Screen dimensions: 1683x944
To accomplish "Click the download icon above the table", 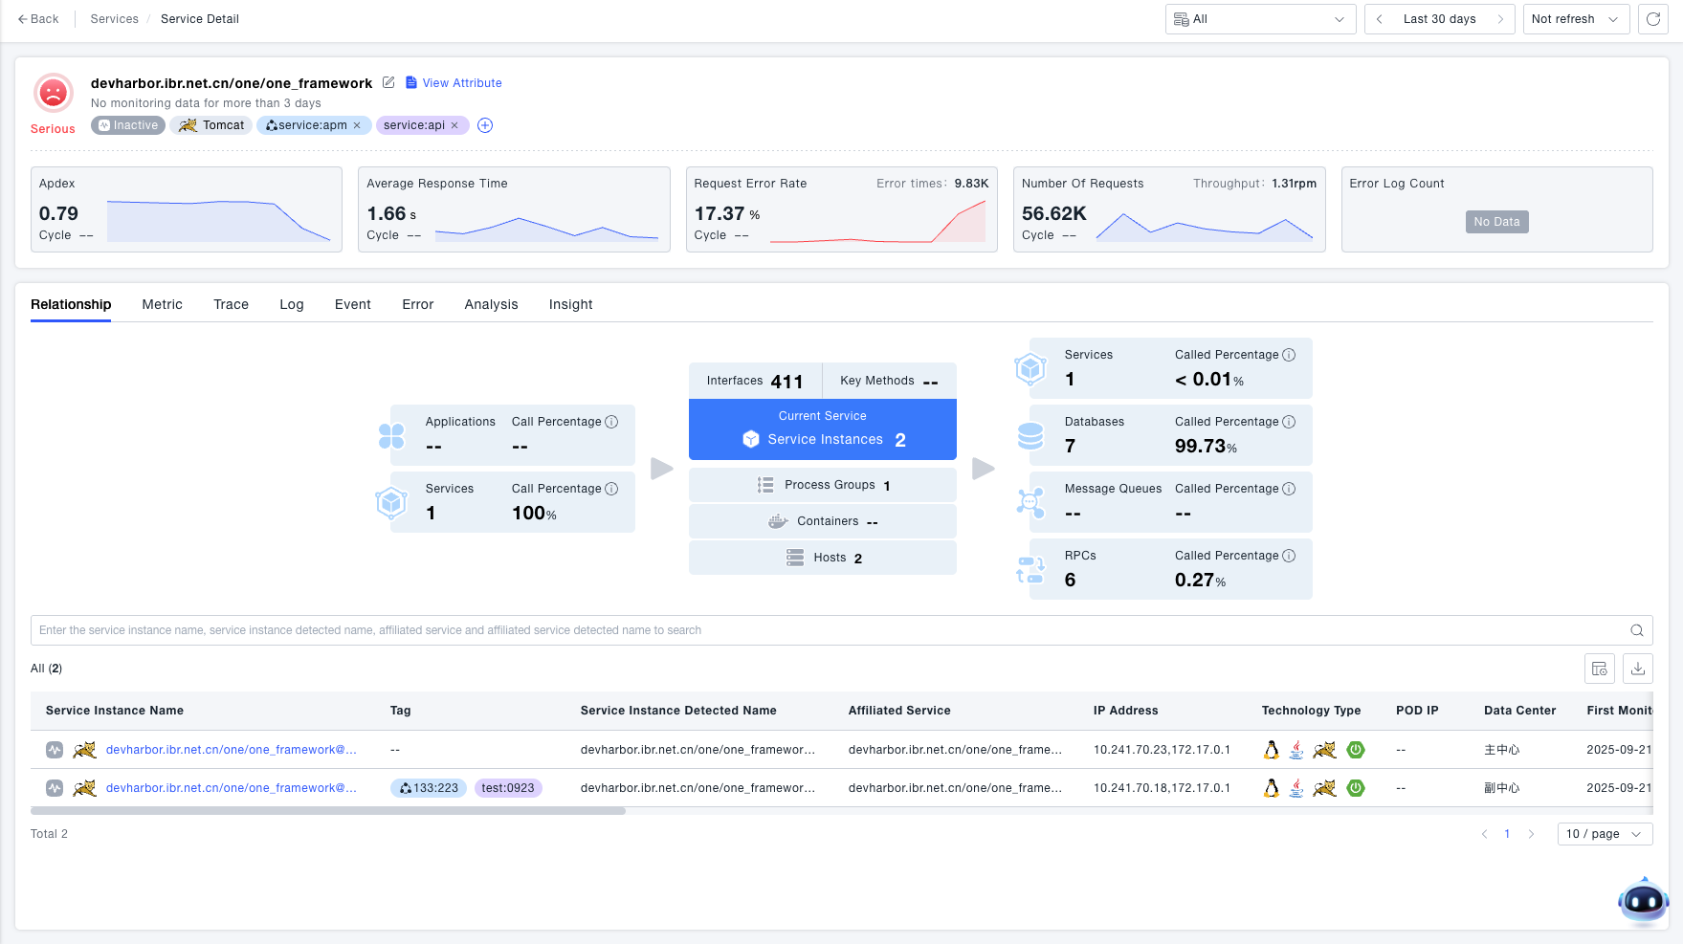I will pos(1637,669).
